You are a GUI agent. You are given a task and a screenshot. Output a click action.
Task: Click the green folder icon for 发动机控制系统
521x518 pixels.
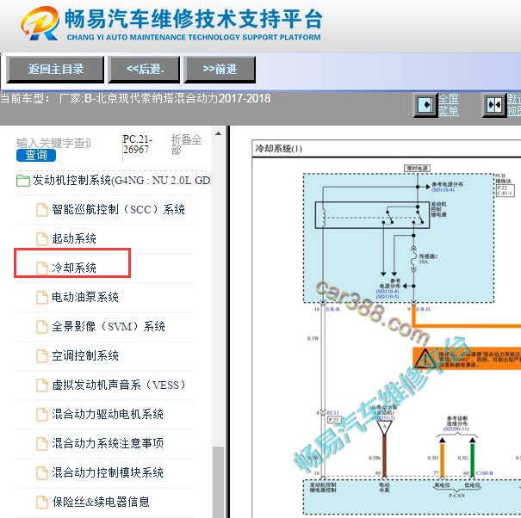pyautogui.click(x=23, y=181)
